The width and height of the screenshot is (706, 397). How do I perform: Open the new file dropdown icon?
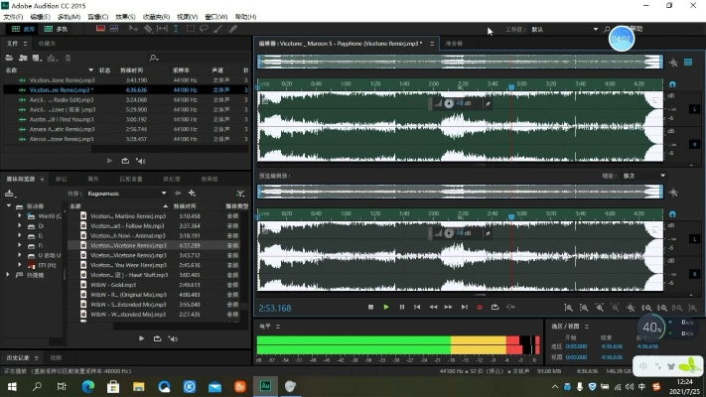click(x=38, y=58)
